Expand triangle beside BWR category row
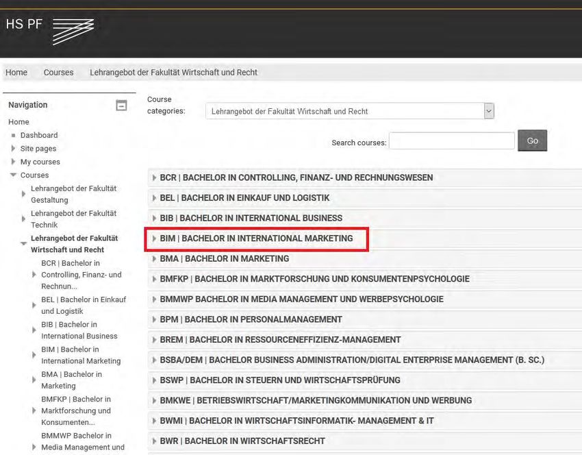Image resolution: width=582 pixels, height=455 pixels. (154, 441)
